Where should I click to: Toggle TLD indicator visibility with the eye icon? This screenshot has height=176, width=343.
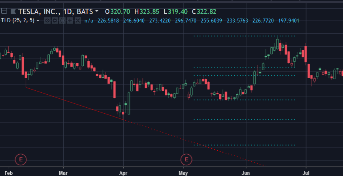coord(47,21)
